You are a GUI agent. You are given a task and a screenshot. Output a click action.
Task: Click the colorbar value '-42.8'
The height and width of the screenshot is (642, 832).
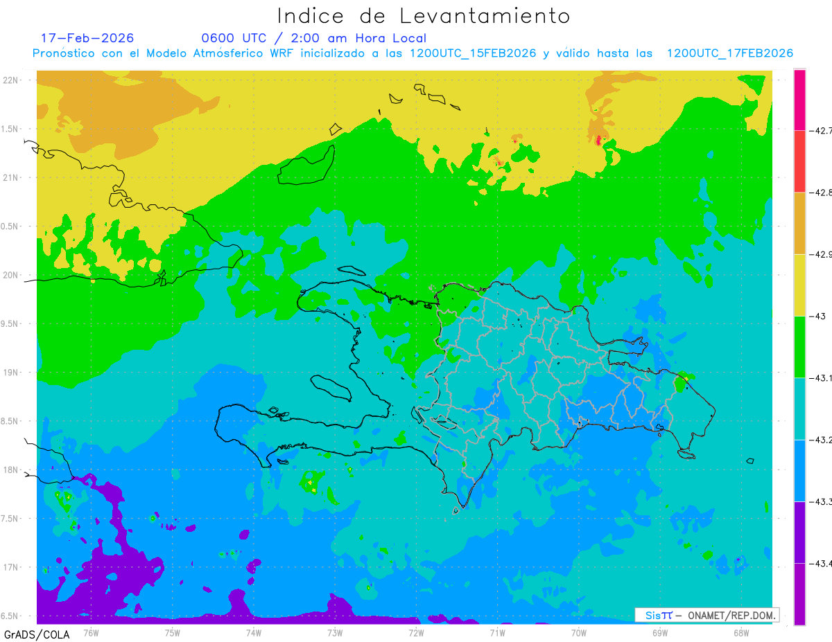pyautogui.click(x=820, y=193)
